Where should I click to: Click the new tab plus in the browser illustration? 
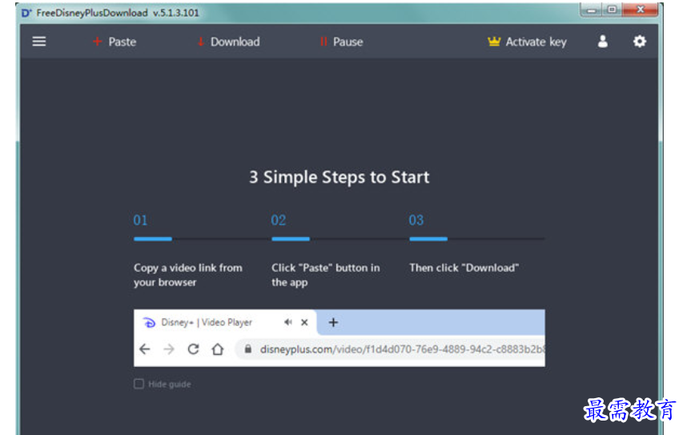coord(333,323)
